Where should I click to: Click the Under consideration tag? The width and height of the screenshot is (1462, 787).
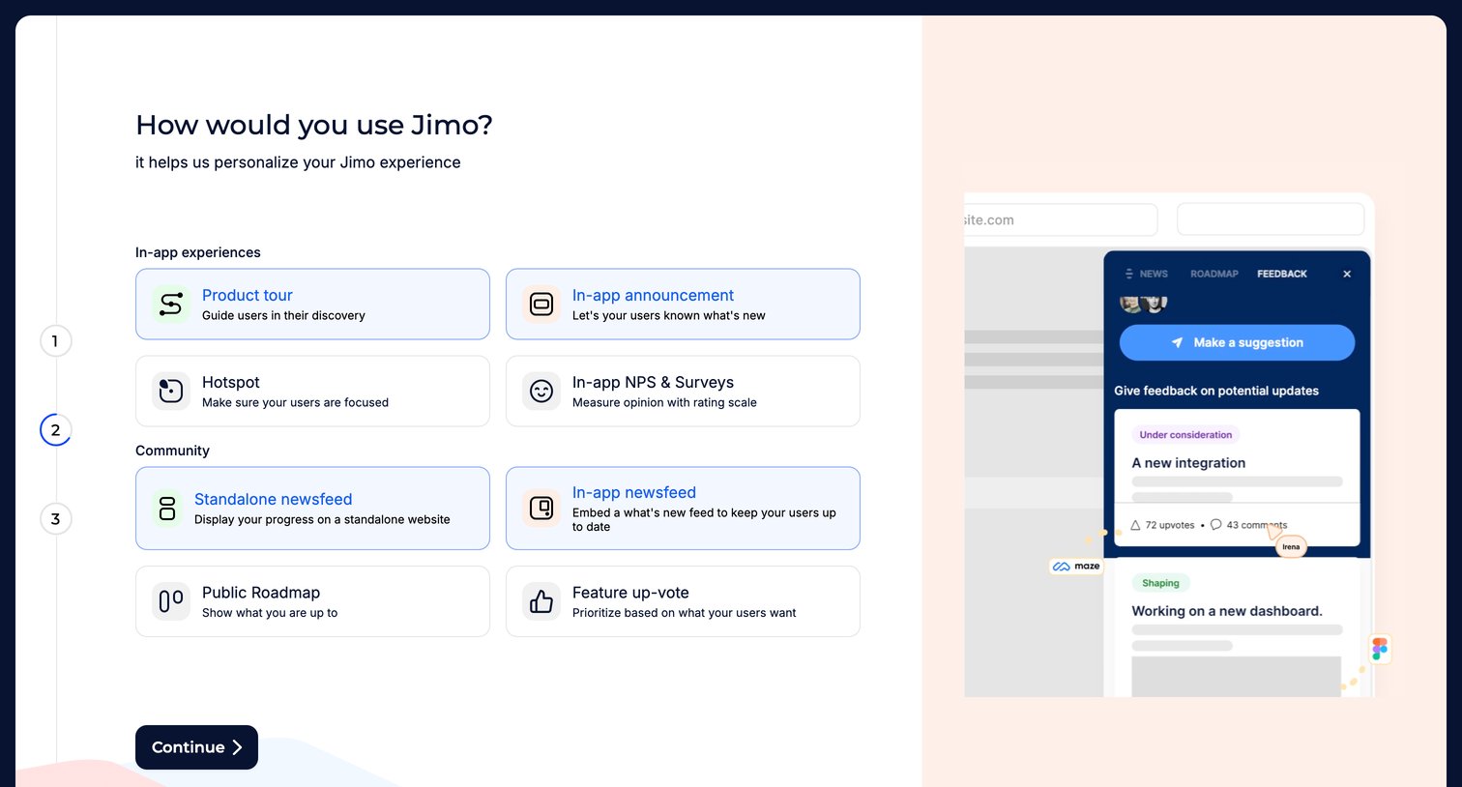(x=1185, y=435)
